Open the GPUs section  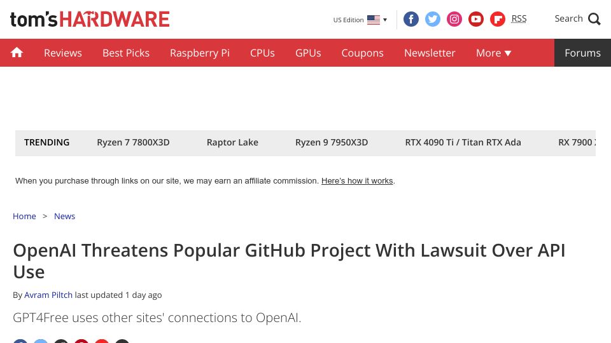click(308, 53)
